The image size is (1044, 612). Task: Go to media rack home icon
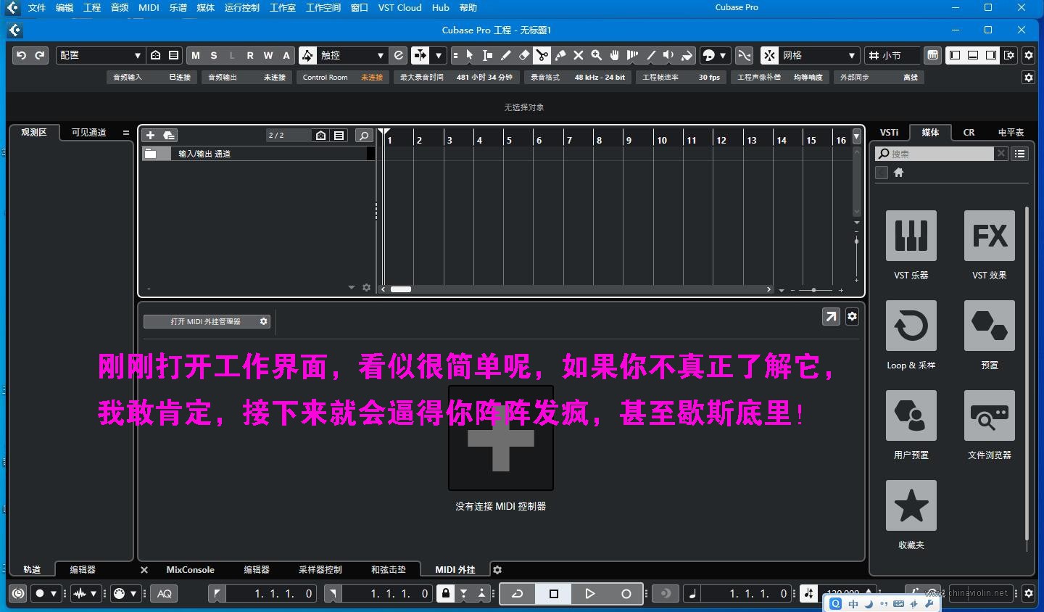(899, 173)
